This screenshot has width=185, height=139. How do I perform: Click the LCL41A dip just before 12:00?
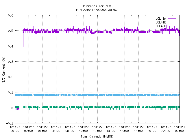pos(93,33)
